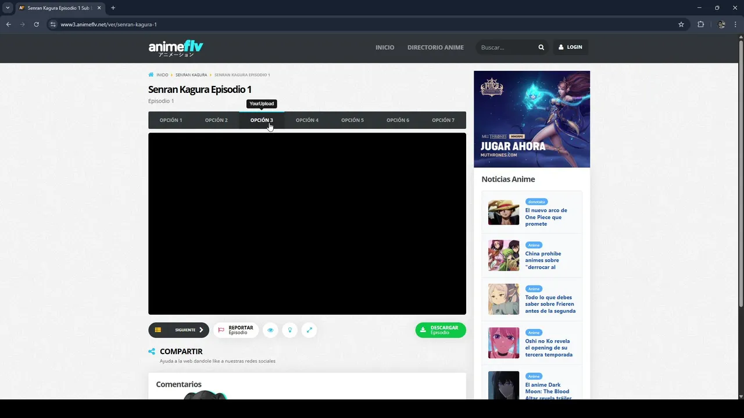Open the Oshi no Ko news thumbnail

coord(503,343)
